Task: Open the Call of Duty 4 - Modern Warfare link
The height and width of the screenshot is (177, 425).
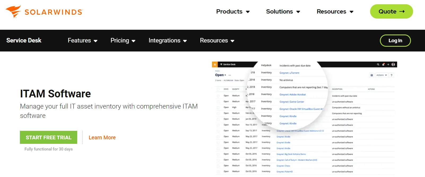Action: (297, 160)
